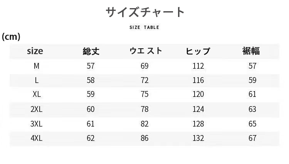Viewport: 289px width, 164px height.
Task: Click the waist value 78
Action: (x=144, y=109)
